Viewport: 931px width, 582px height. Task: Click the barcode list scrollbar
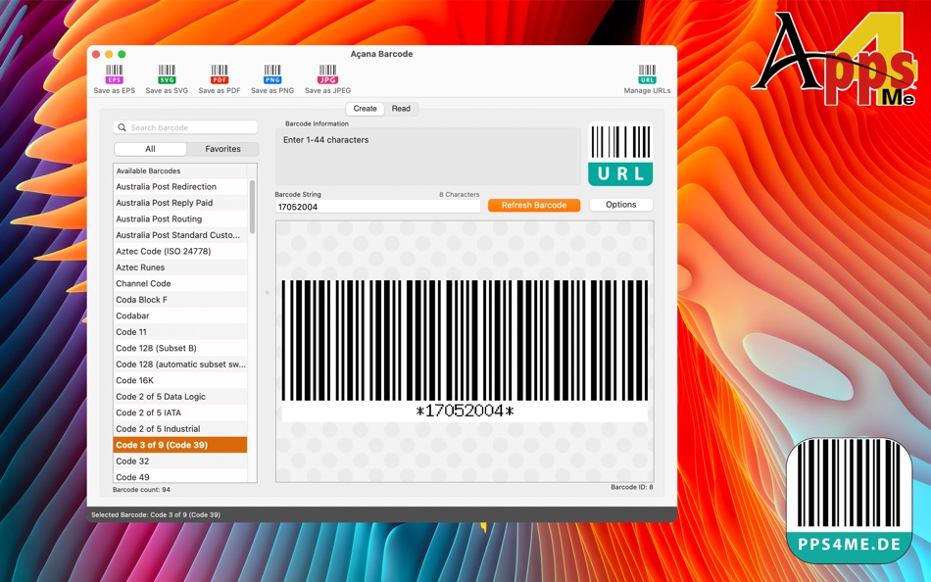[252, 208]
